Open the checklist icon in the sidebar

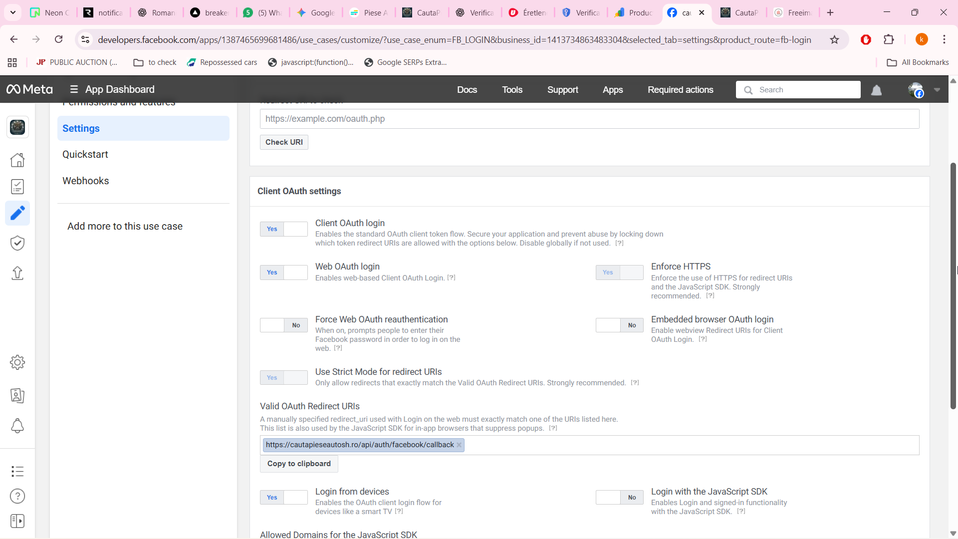[17, 187]
